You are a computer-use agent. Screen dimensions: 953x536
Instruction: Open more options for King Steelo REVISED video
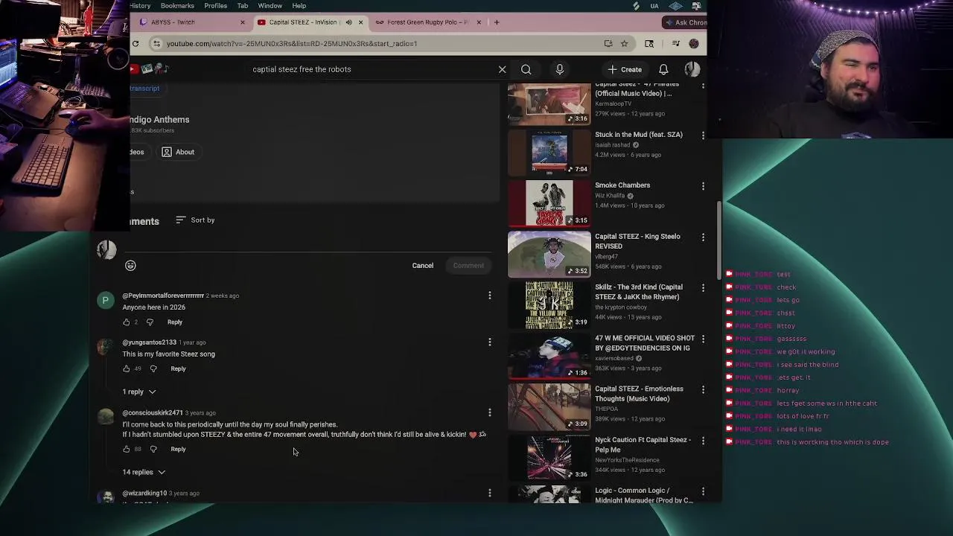(x=703, y=237)
